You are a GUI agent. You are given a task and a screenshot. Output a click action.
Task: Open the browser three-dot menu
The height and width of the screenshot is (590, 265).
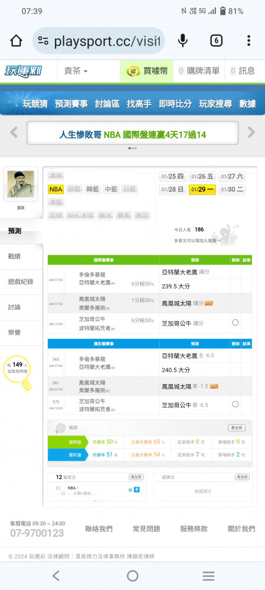point(249,40)
